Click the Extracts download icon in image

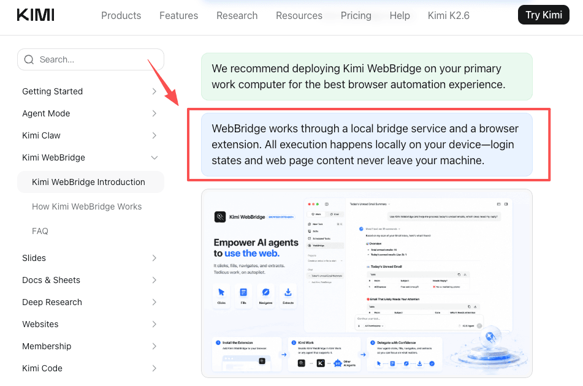pyautogui.click(x=288, y=292)
